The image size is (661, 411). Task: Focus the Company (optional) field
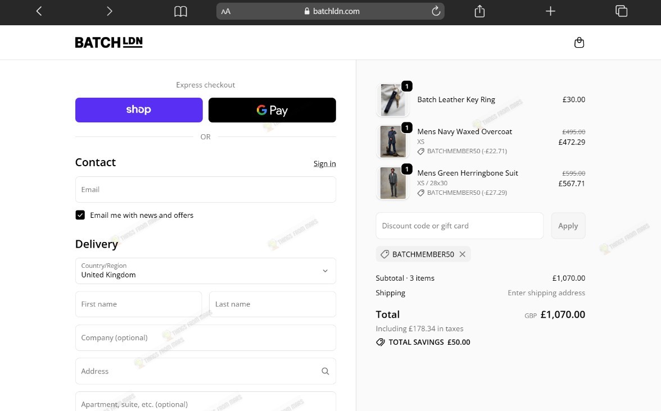pyautogui.click(x=206, y=338)
